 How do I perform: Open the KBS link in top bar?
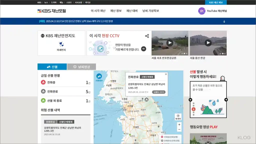(x=39, y=2)
